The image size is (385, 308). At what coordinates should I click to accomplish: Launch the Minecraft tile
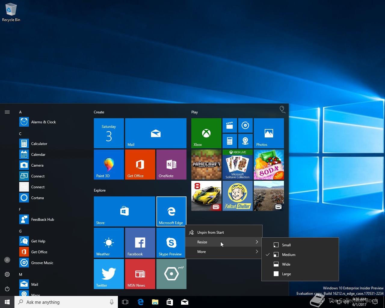coord(206,165)
